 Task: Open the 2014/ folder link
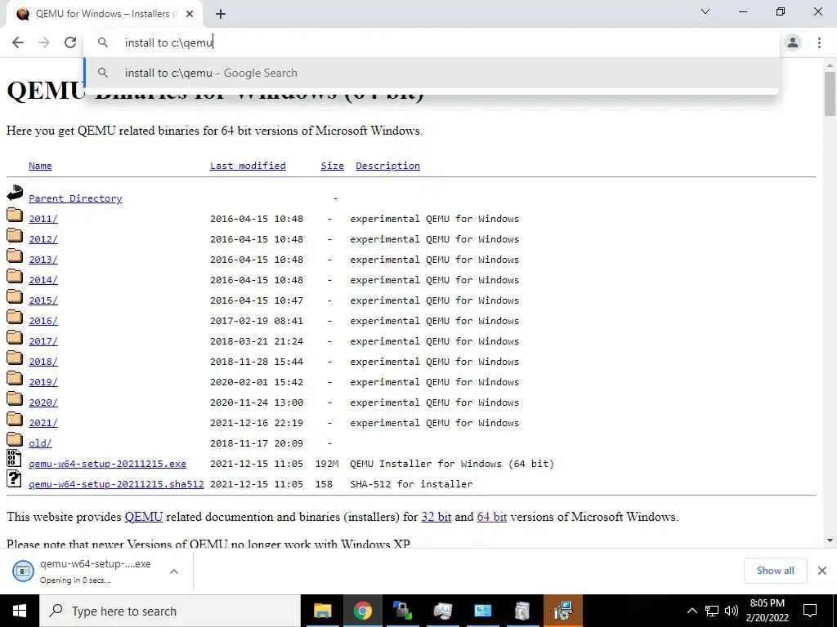[x=43, y=280]
